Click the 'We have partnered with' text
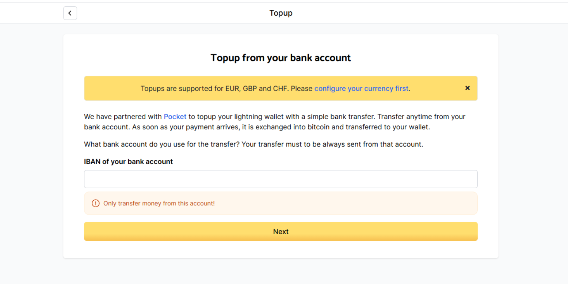568x284 pixels. [x=123, y=117]
